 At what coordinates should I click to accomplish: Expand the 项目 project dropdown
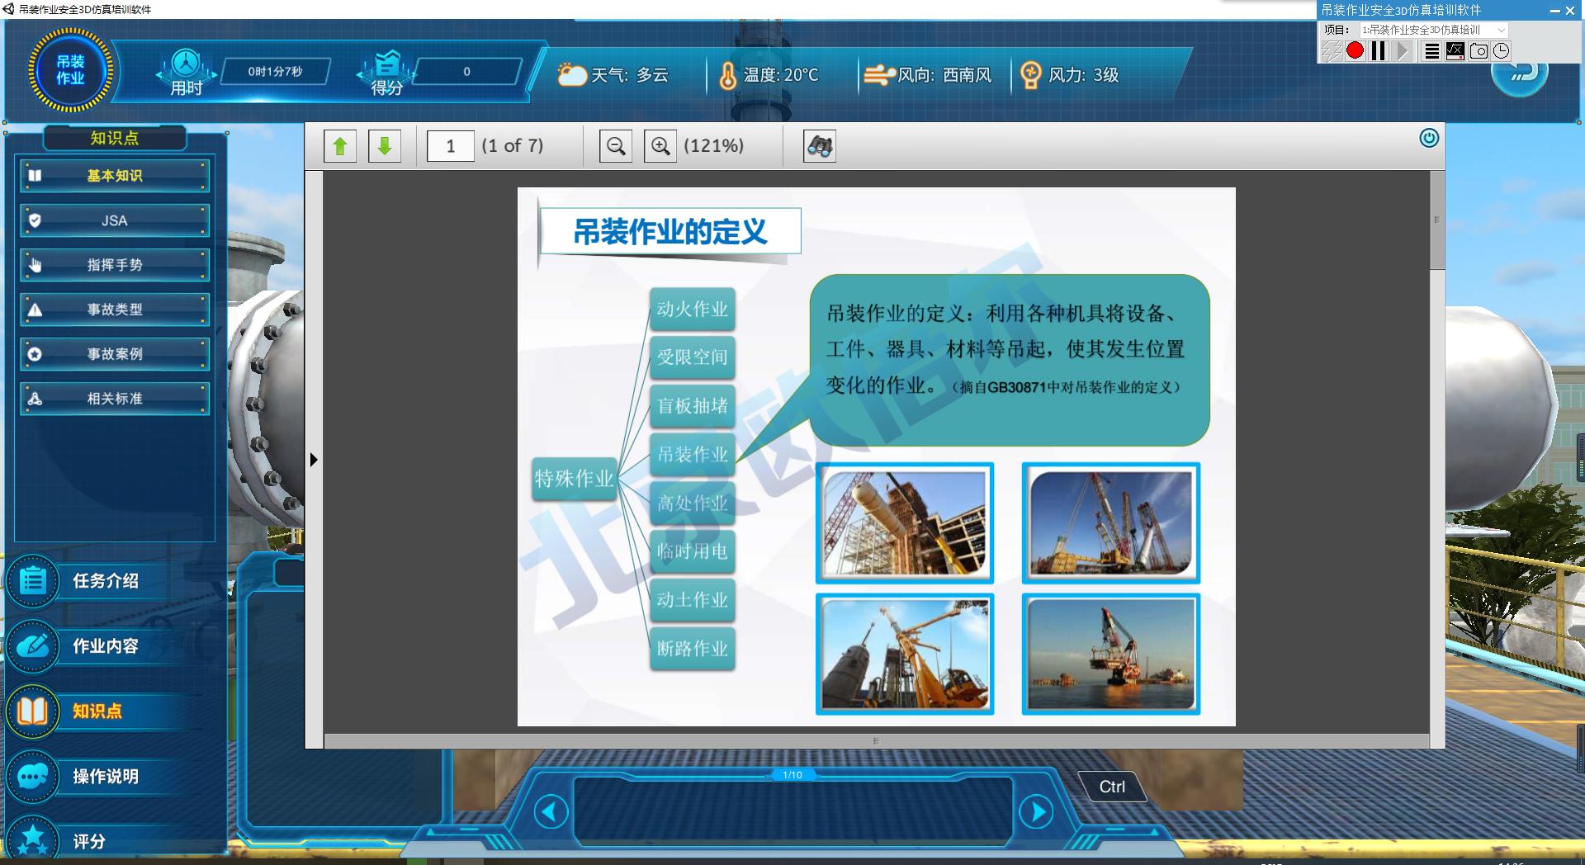coord(1501,30)
